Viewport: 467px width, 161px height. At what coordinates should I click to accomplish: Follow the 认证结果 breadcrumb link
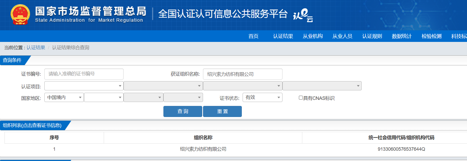pos(36,47)
